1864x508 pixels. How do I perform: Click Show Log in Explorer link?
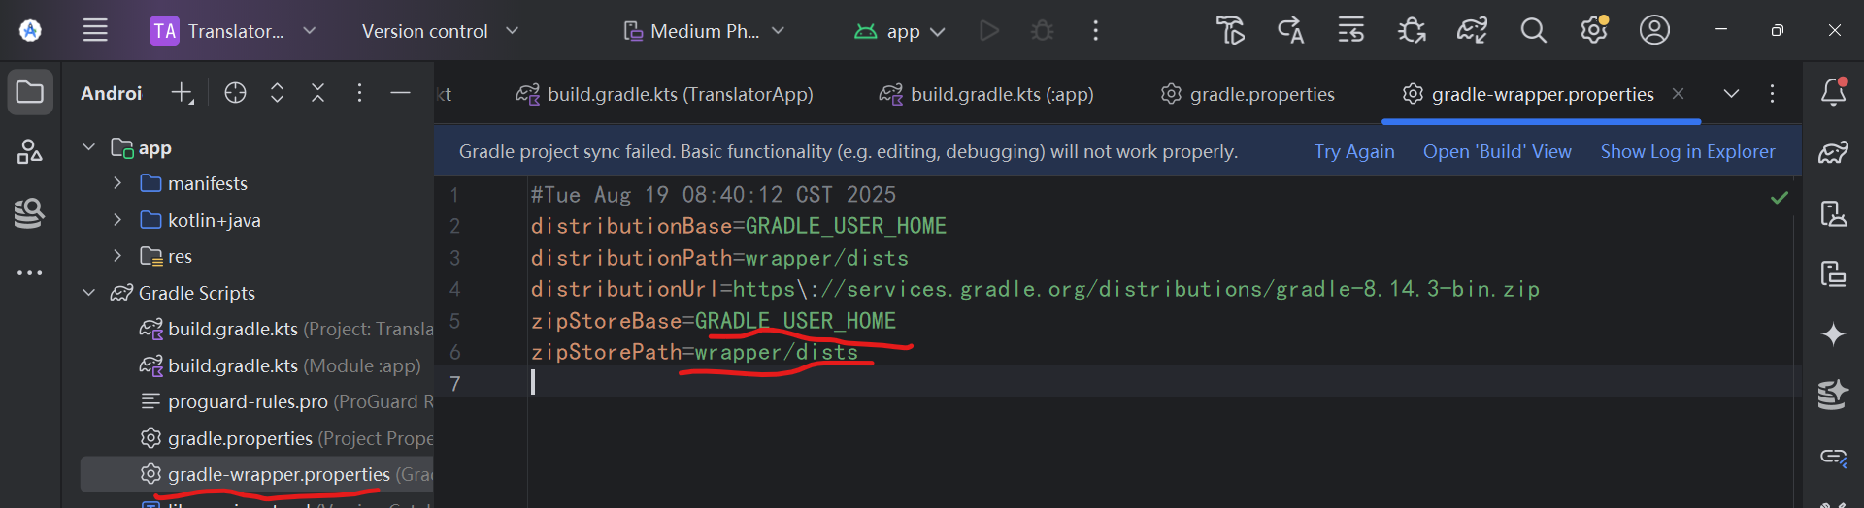pos(1687,151)
